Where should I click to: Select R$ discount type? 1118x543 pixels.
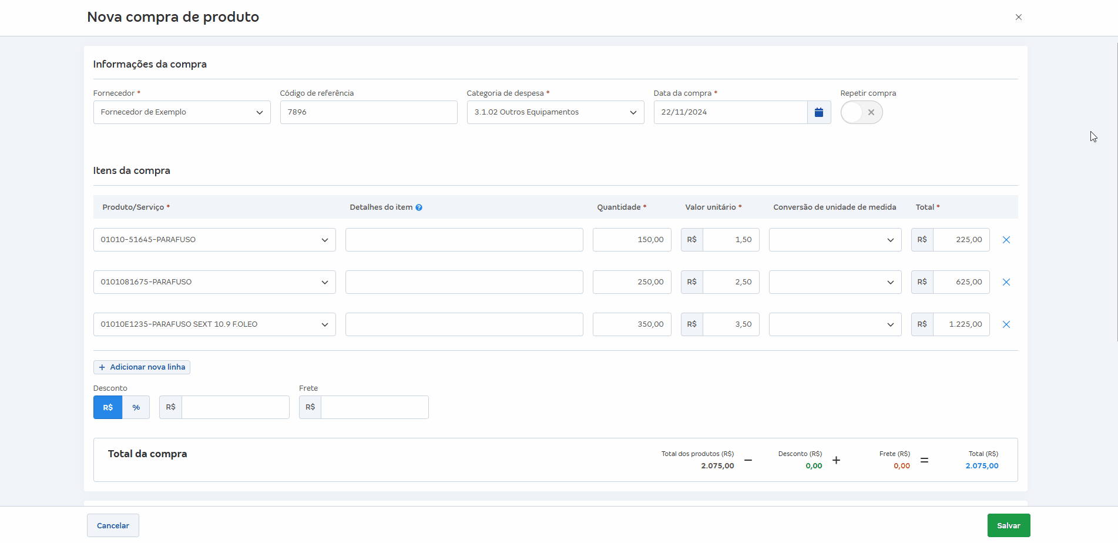(108, 407)
